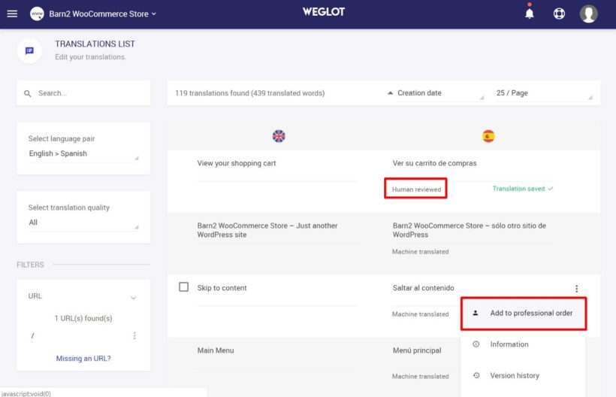Check the Skip to content checkbox

(184, 287)
